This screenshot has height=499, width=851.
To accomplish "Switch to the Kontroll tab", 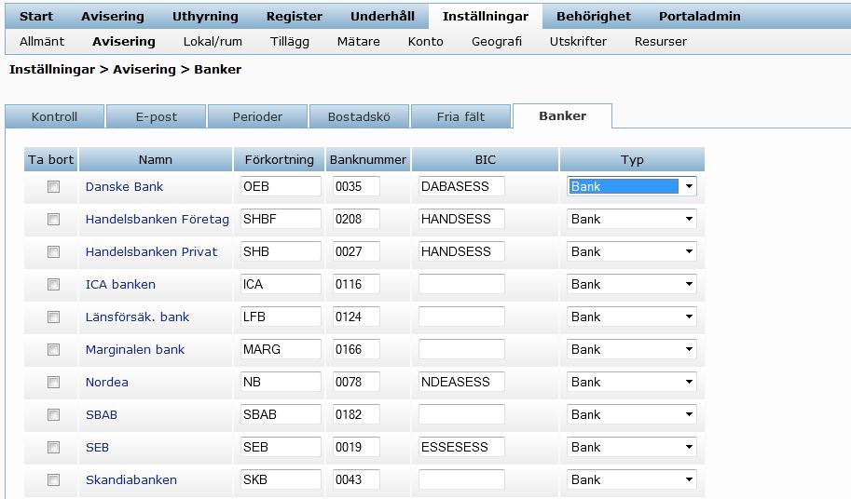I will [54, 116].
